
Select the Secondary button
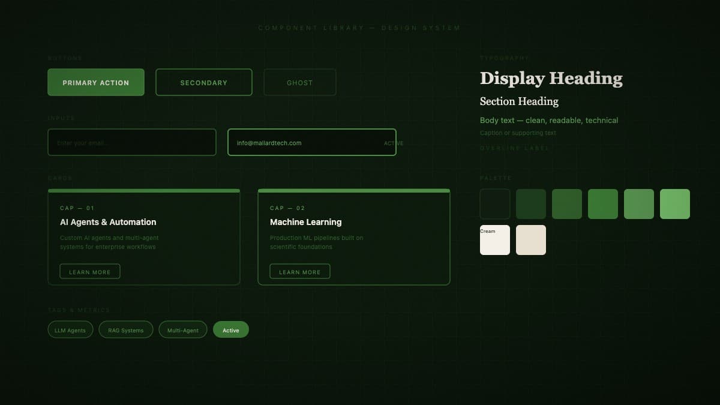[x=203, y=82]
